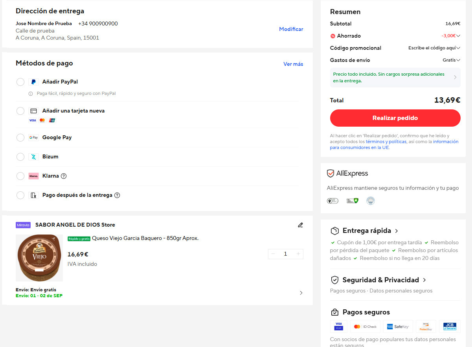Click the UnionPay logo under new card

[52, 120]
